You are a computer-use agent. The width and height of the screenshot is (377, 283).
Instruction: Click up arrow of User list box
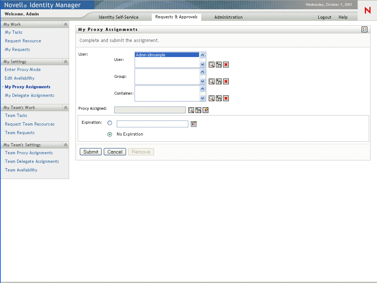(x=202, y=55)
